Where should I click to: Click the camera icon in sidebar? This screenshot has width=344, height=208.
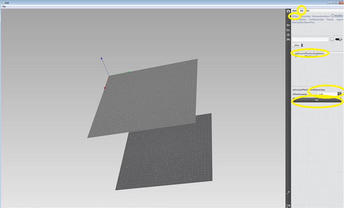click(288, 25)
